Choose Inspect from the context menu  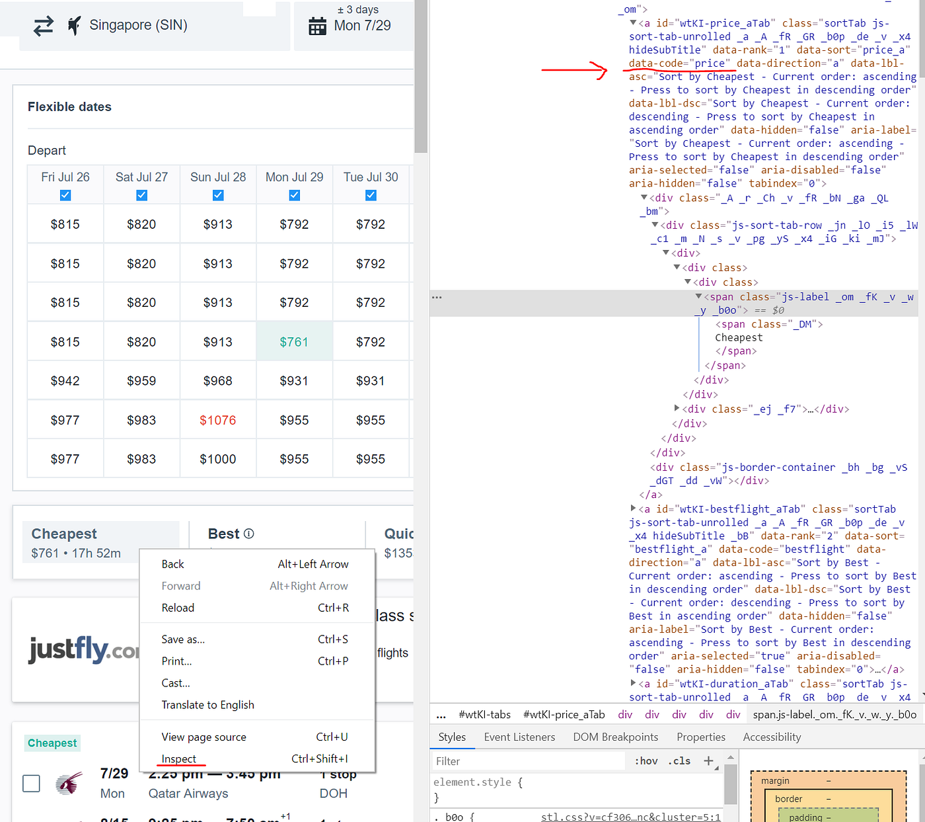point(180,759)
